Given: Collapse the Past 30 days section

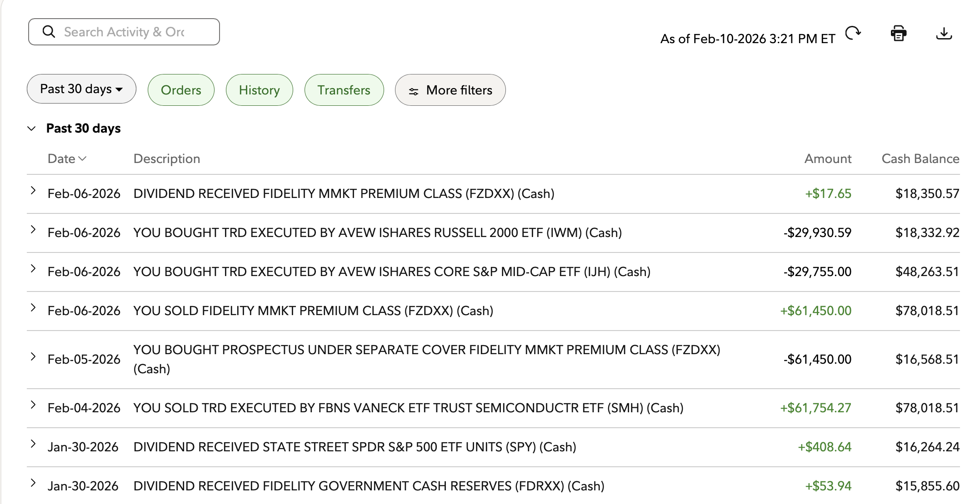Looking at the screenshot, I should pos(31,128).
